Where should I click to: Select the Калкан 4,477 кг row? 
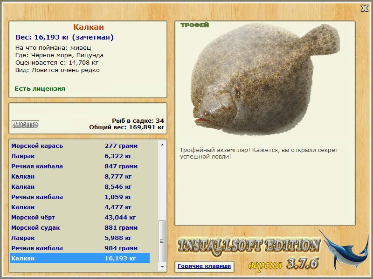(80, 207)
